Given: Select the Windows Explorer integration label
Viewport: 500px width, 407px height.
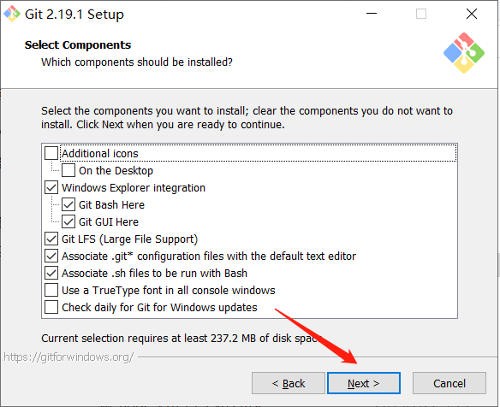Looking at the screenshot, I should coord(134,188).
